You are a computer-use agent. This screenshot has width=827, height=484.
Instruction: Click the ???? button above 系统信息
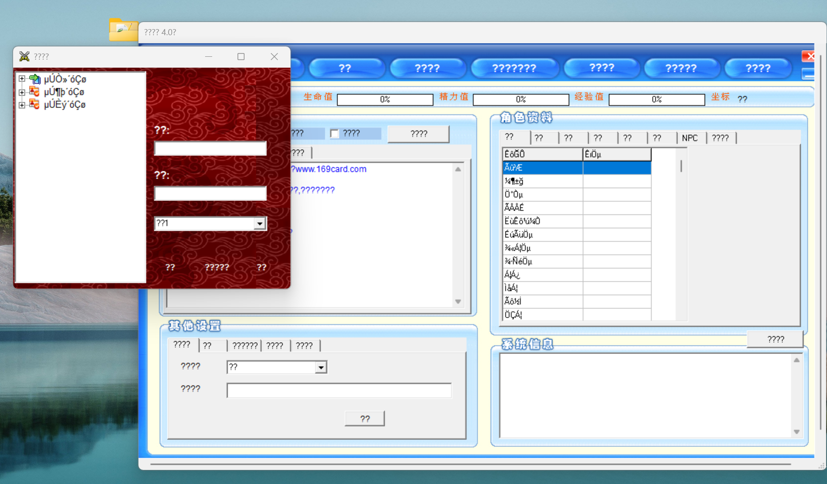point(775,339)
